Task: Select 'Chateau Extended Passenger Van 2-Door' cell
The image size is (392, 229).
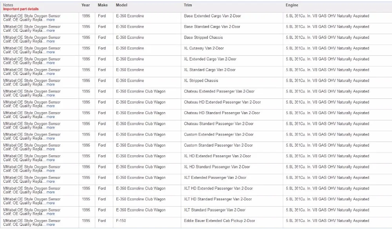Action: (x=219, y=91)
